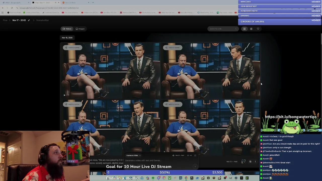This screenshot has height=181, width=322.
Task: Submit prompt with the arrow button
Action: 195,166
